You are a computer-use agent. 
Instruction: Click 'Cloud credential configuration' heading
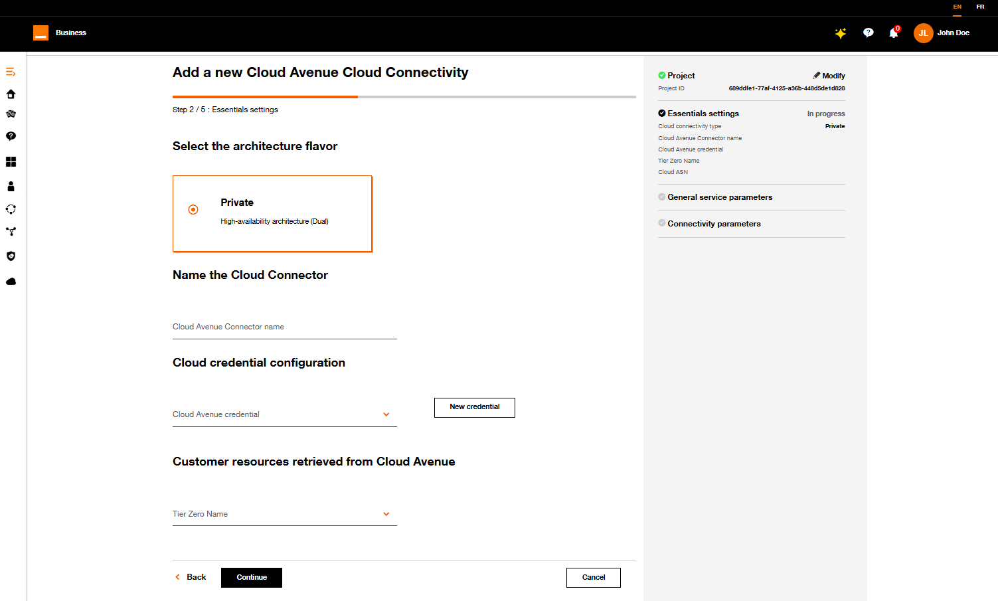tap(259, 363)
